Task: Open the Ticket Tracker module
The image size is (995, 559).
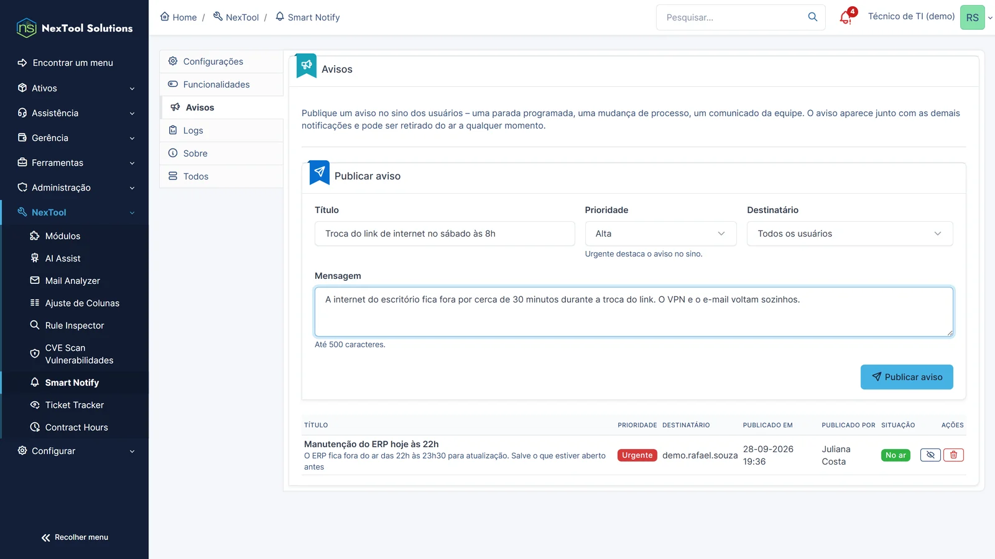Action: pyautogui.click(x=75, y=405)
